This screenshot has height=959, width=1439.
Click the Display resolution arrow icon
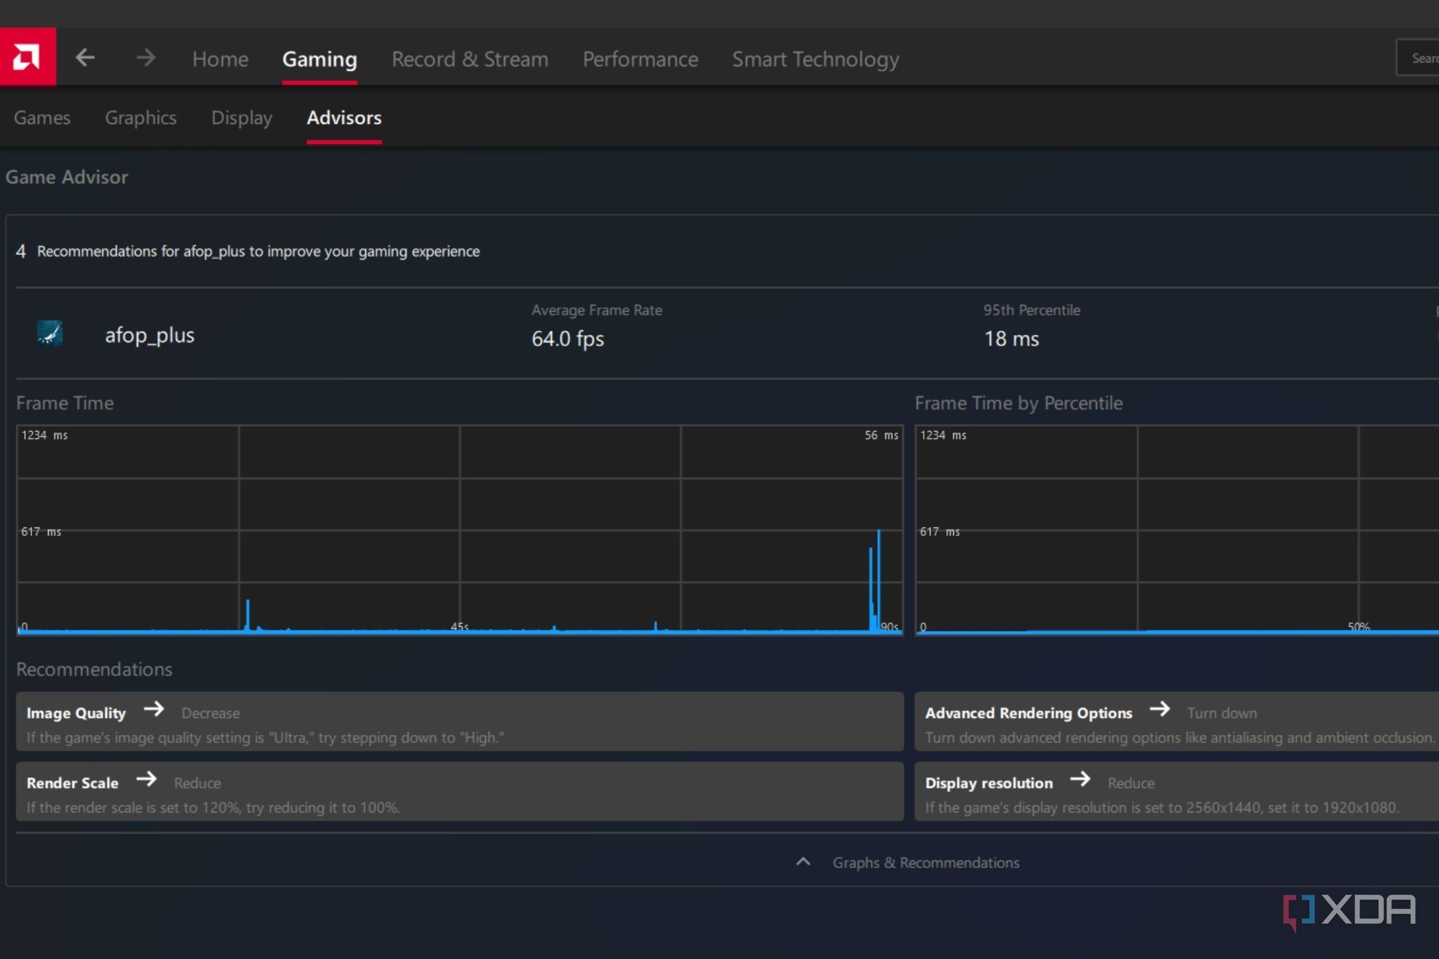tap(1080, 779)
